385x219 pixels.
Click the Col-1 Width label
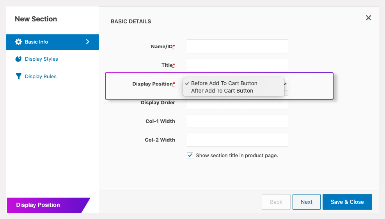click(x=160, y=121)
